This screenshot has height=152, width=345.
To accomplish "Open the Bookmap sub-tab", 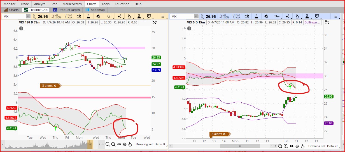I will point(95,10).
